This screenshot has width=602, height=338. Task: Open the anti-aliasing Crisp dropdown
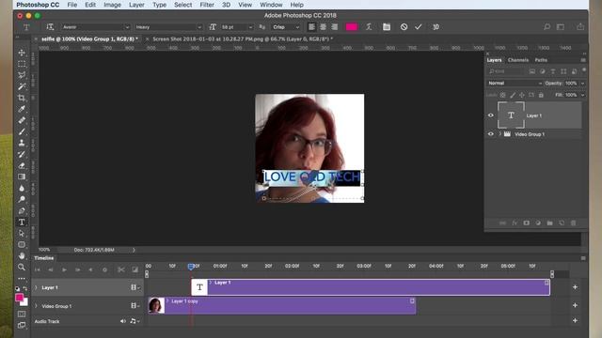[x=286, y=27]
